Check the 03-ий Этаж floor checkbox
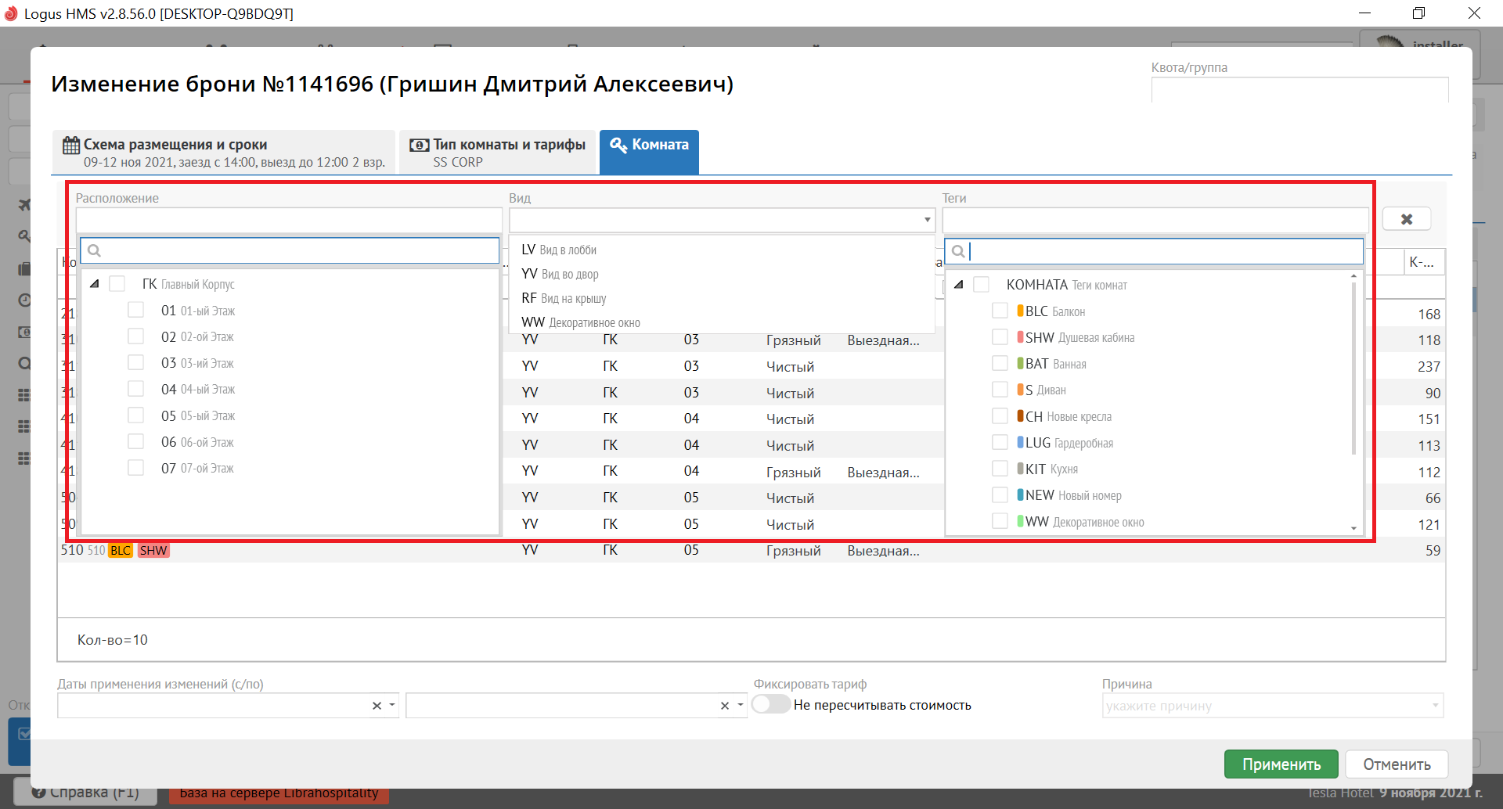 (x=136, y=363)
